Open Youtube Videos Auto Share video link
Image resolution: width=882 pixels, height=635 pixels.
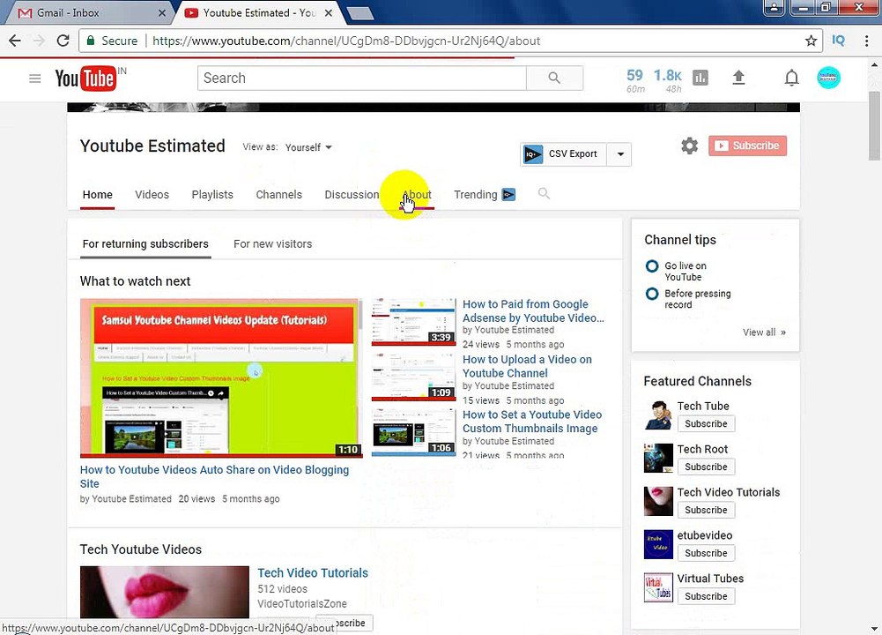214,477
